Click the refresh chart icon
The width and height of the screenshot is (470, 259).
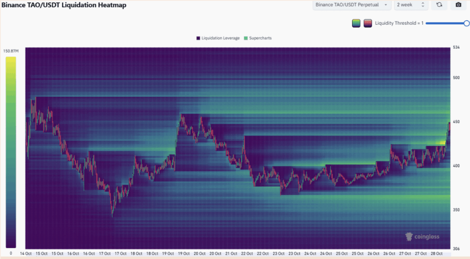click(x=439, y=5)
